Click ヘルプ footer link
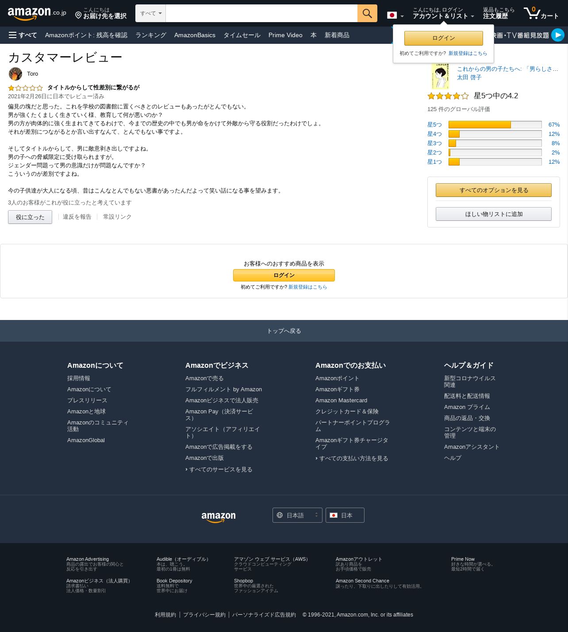 point(453,458)
